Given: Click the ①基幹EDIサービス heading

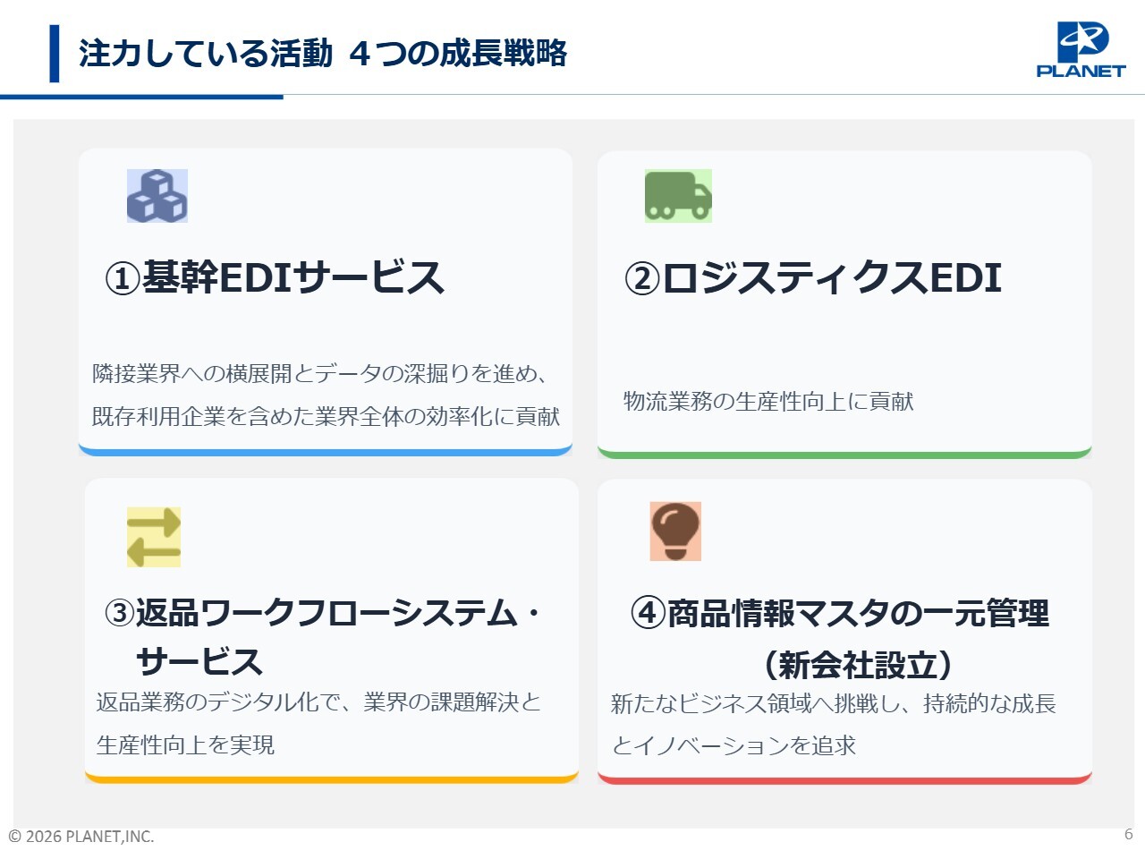Looking at the screenshot, I should coord(275,277).
